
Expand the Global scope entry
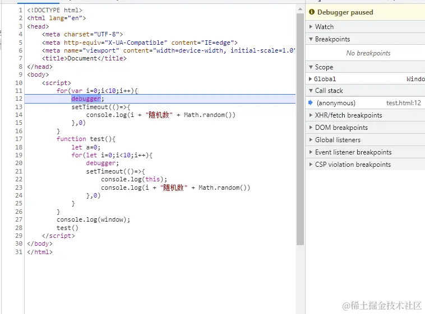[x=365, y=79]
